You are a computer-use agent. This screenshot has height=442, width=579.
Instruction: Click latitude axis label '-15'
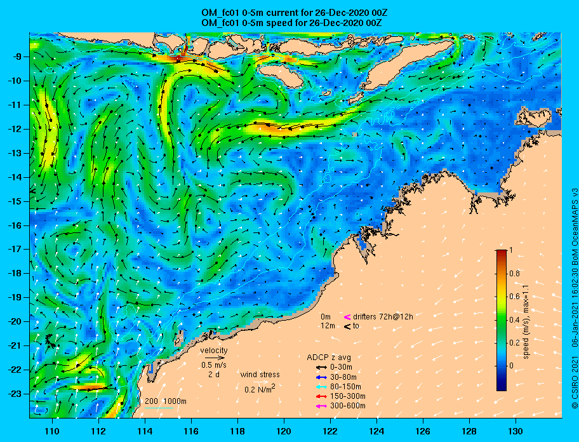(x=14, y=201)
